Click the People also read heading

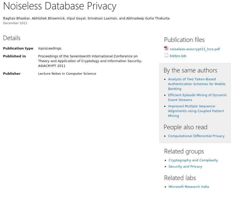(186, 127)
